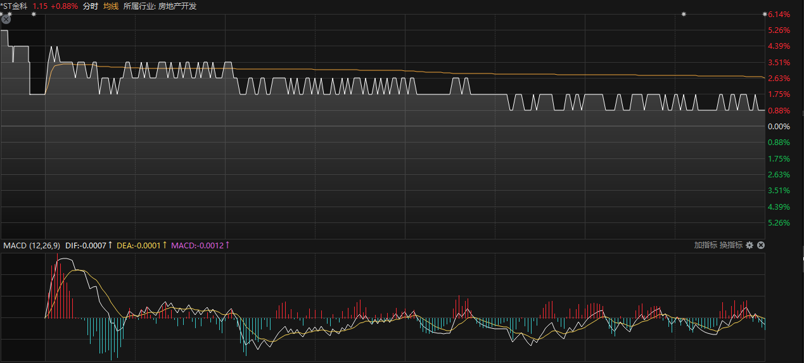This screenshot has width=804, height=363.
Task: Open the 房地产开发 industry link
Action: (x=178, y=6)
